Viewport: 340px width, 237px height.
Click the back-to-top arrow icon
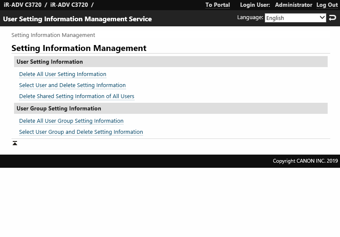pyautogui.click(x=15, y=144)
